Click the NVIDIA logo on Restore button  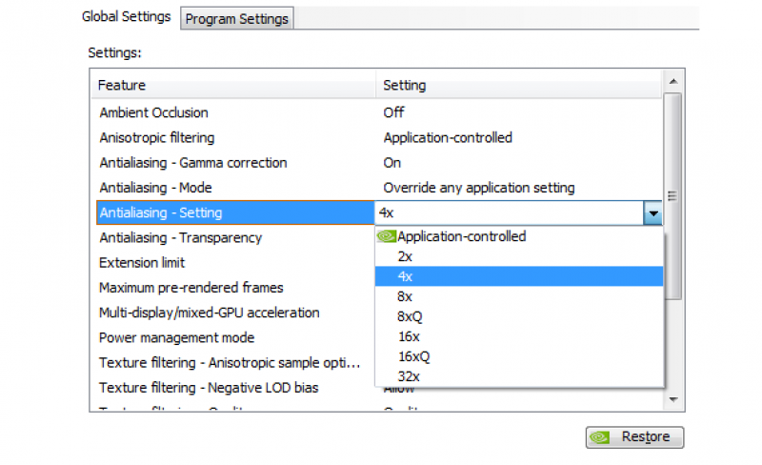600,437
